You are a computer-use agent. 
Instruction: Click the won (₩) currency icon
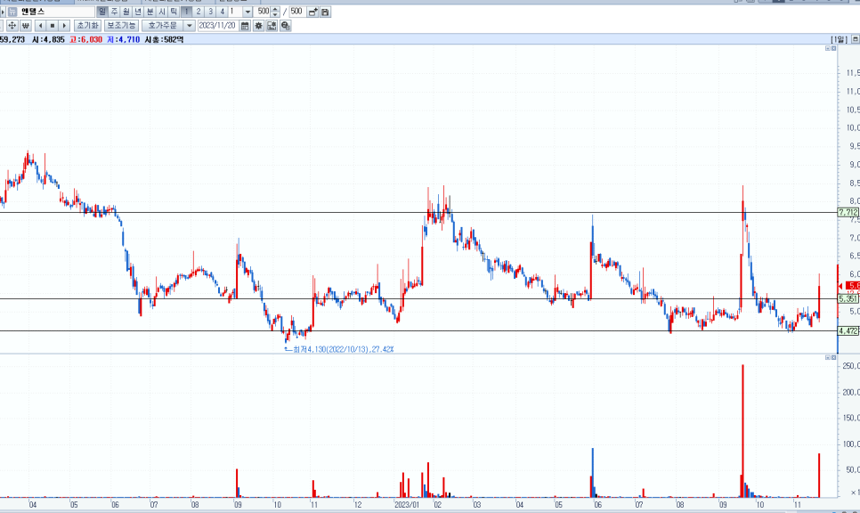[25, 26]
